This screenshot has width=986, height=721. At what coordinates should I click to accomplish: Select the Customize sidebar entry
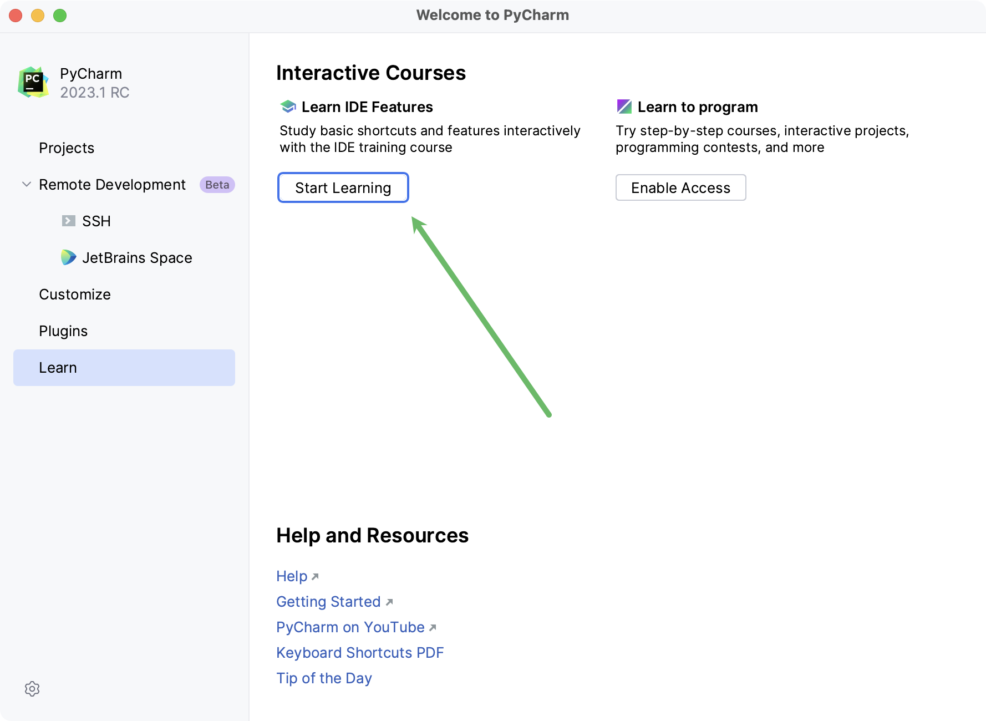[75, 294]
